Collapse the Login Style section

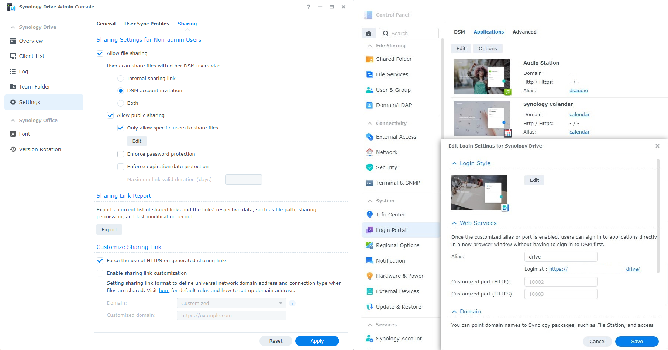click(x=454, y=163)
